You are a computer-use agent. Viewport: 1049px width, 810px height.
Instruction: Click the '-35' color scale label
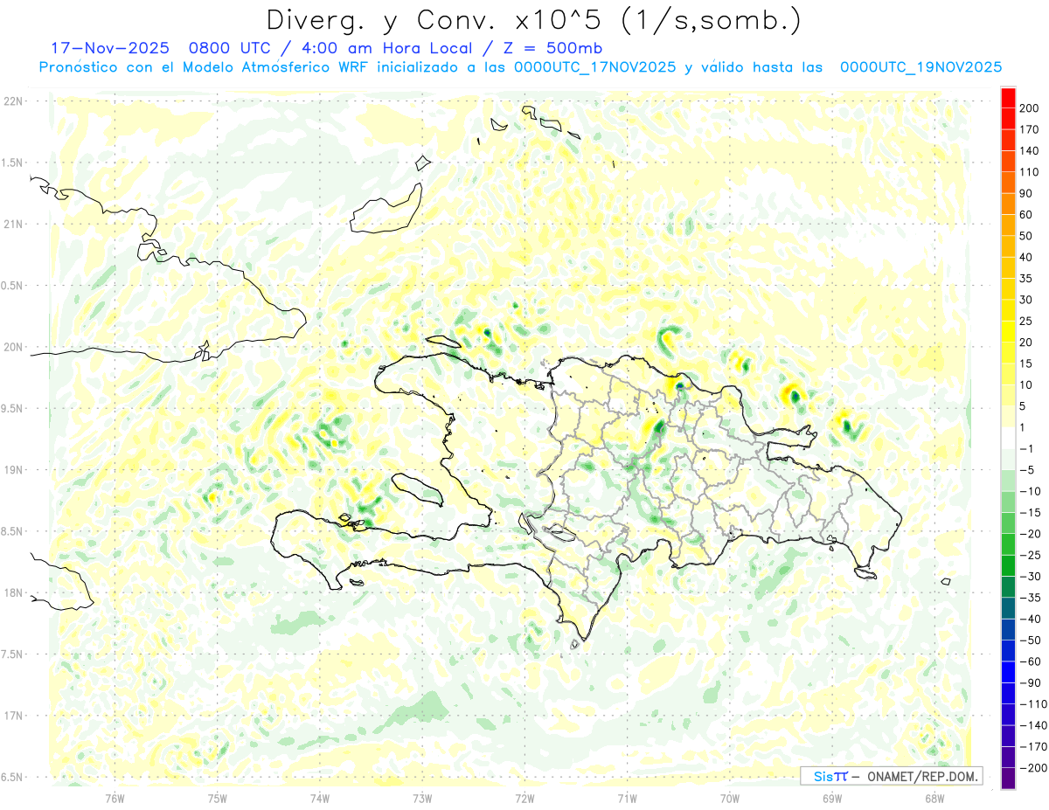(x=1032, y=598)
